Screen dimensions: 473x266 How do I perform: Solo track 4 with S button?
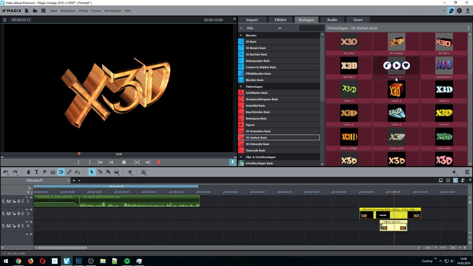click(3, 226)
